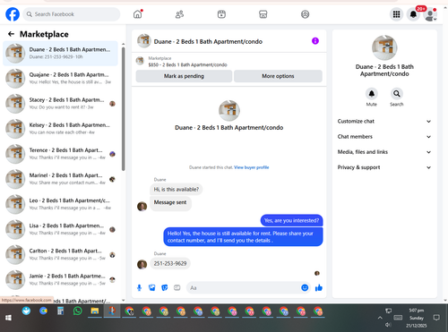Screen dimensions: 448x332
Task: Click the Search Facebook field
Action: 72,14
